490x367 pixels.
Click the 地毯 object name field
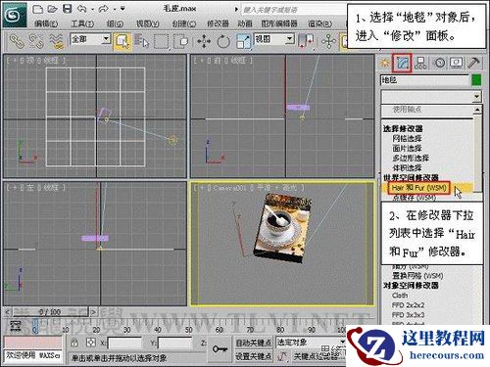click(424, 80)
